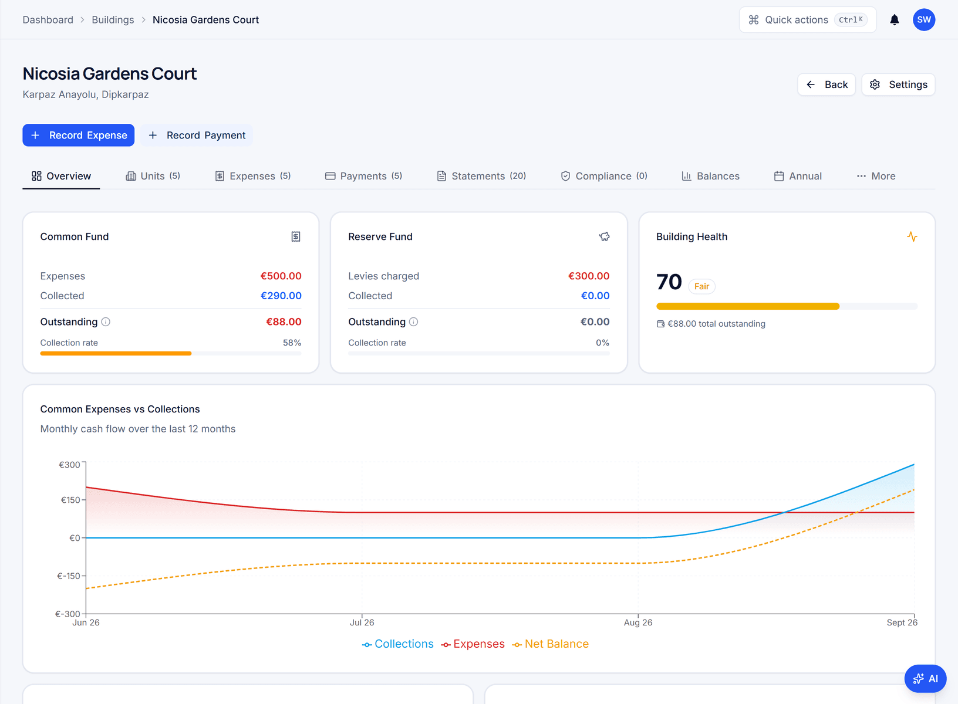This screenshot has width=958, height=704.
Task: Click the wallet icon beside total outstanding
Action: pyautogui.click(x=660, y=324)
